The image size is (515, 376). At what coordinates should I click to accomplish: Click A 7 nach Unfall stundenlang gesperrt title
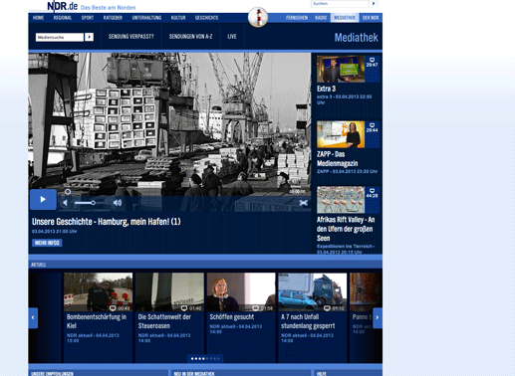pos(308,321)
